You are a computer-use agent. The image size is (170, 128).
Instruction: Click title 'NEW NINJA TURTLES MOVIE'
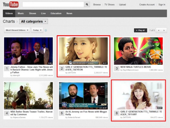136,67
